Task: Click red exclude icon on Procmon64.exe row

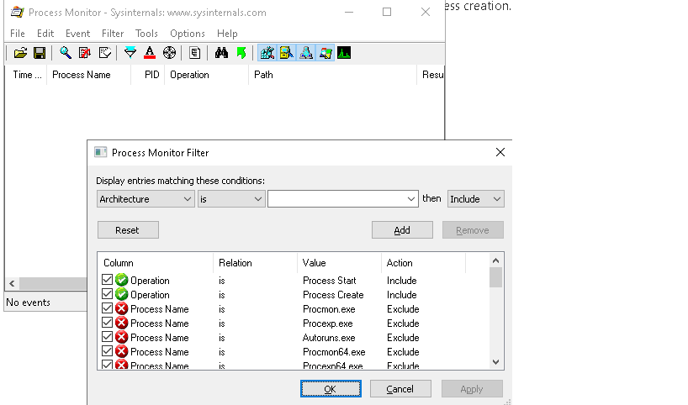Action: (x=122, y=351)
